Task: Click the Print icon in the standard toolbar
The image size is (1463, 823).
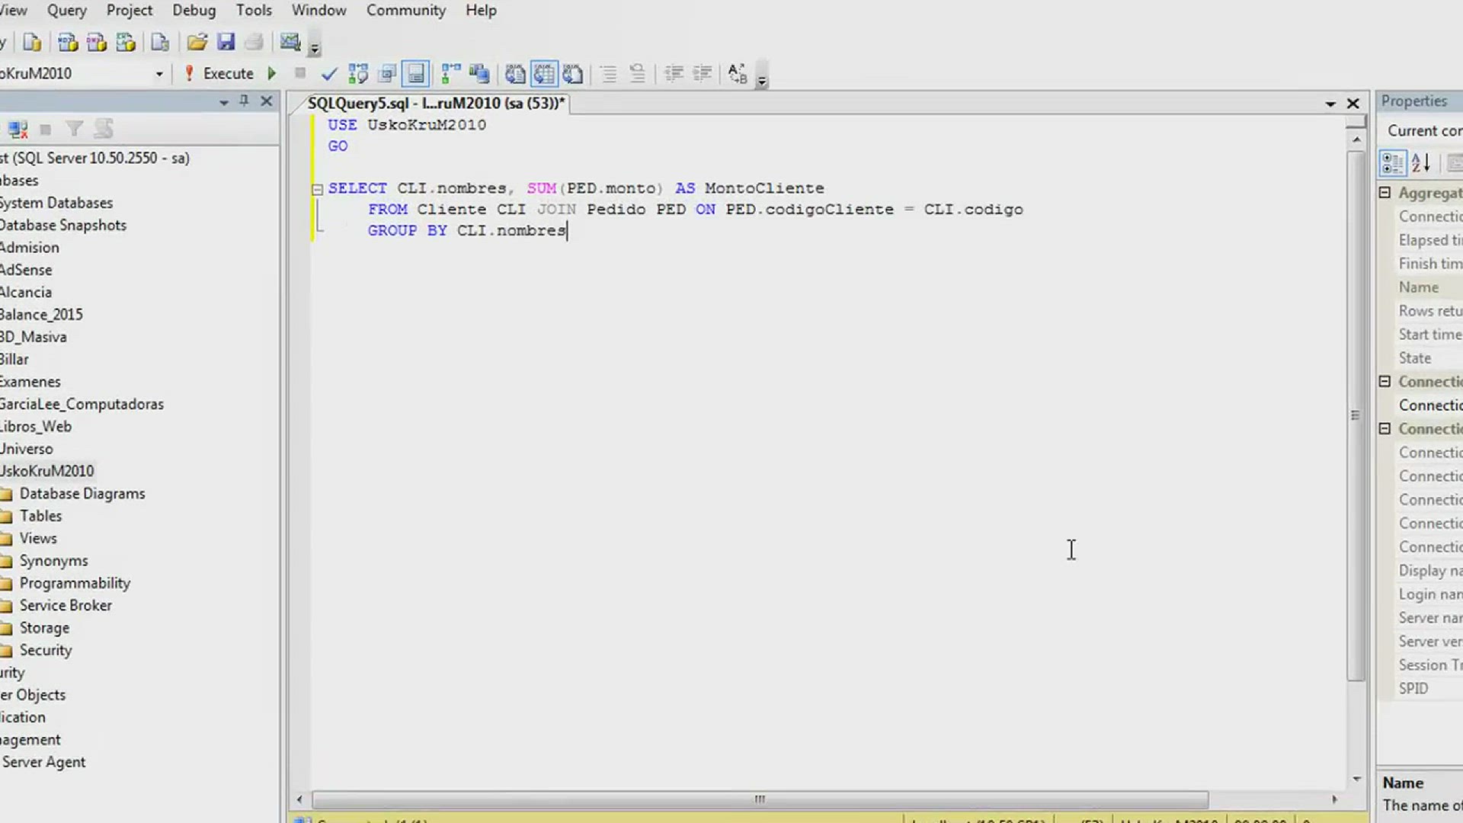Action: coord(255,42)
